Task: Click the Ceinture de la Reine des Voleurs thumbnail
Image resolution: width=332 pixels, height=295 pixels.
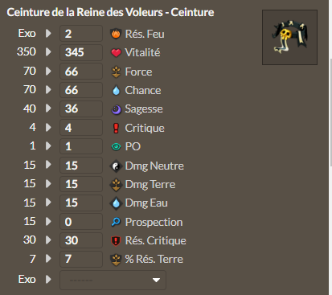Action: (289, 38)
